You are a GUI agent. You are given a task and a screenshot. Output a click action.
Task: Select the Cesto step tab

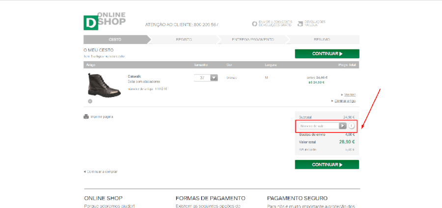tap(115, 40)
